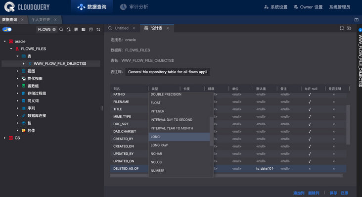Click the refresh icon in the sidebar toolbar
The width and height of the screenshot is (362, 197).
[x=98, y=29]
